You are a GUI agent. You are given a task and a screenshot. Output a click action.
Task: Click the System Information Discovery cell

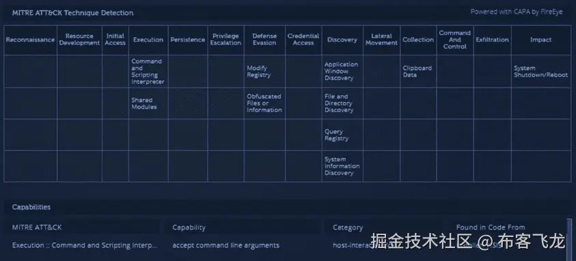click(342, 166)
